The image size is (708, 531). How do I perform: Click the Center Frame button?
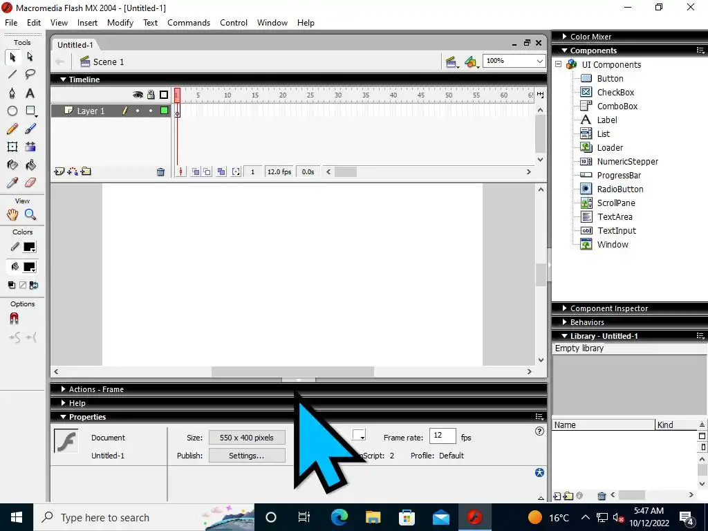(180, 171)
